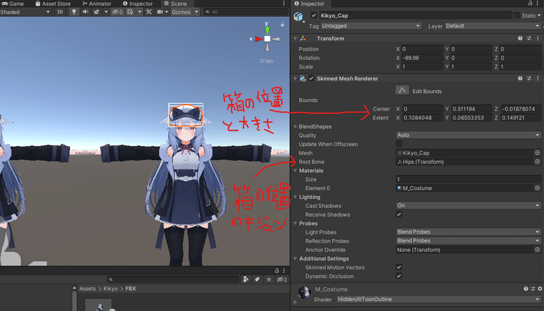Open Skinned Mesh Renderer preset icon
The width and height of the screenshot is (544, 311).
[x=529, y=79]
